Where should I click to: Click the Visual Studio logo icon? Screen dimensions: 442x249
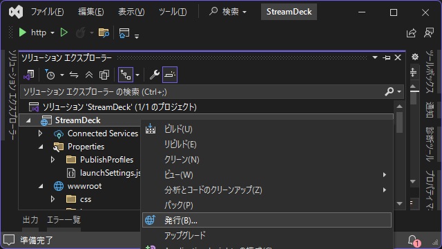tap(16, 12)
